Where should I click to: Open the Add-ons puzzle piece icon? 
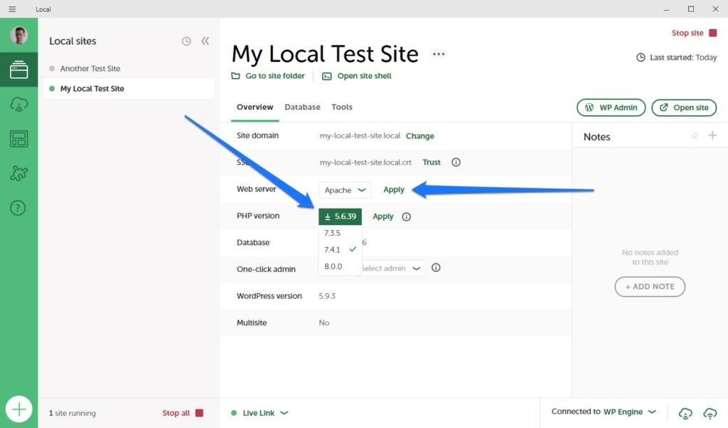tap(18, 173)
